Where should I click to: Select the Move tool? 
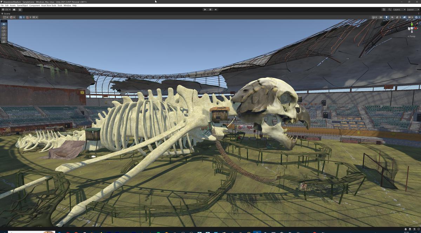tap(4, 28)
